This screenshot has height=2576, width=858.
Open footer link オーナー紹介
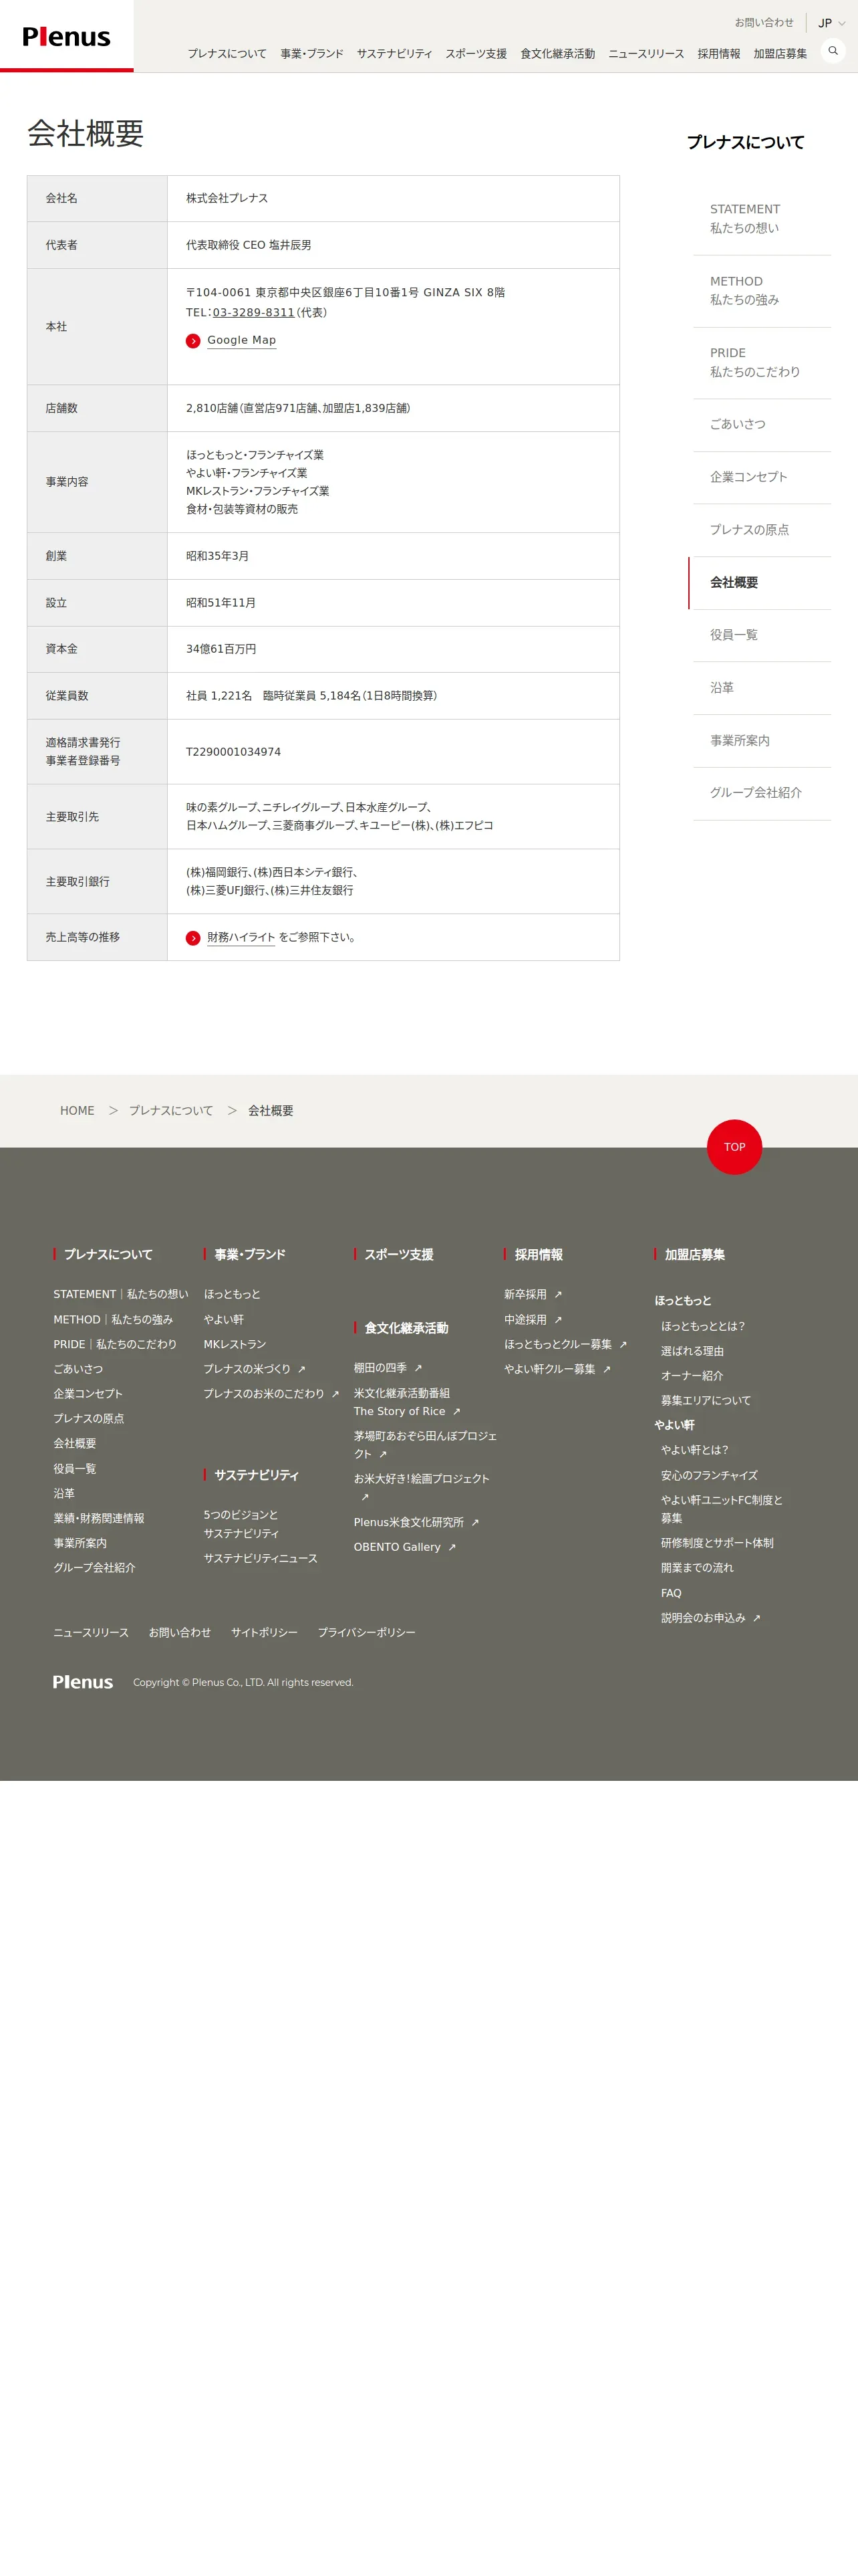692,1377
